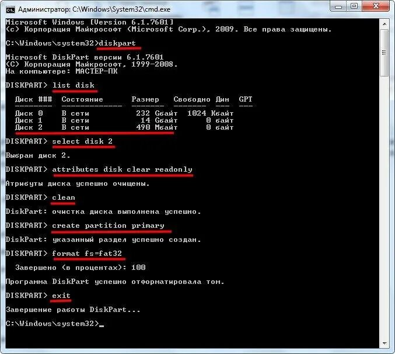
Task: Click 'attributes disk clear readonly' command
Action: [122, 169]
